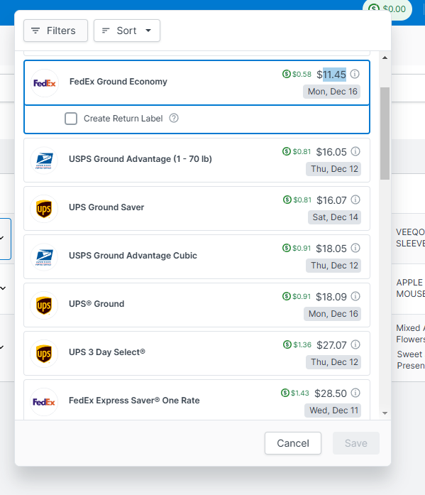Click the $1.43 credit icon
The width and height of the screenshot is (425, 495).
(285, 393)
